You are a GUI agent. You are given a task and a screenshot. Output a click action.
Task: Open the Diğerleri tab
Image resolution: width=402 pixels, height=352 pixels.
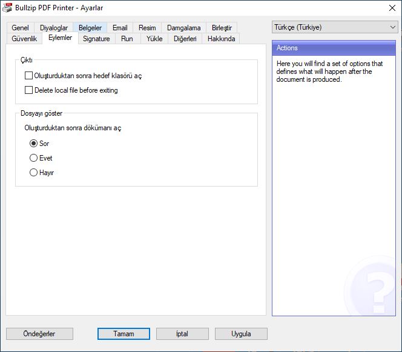coord(185,39)
